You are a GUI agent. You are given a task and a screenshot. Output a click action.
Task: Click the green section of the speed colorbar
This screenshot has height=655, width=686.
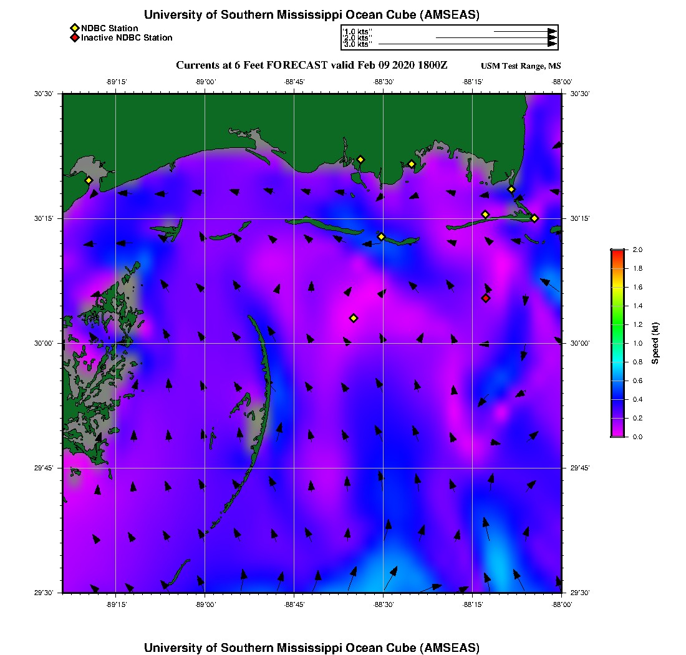[617, 324]
